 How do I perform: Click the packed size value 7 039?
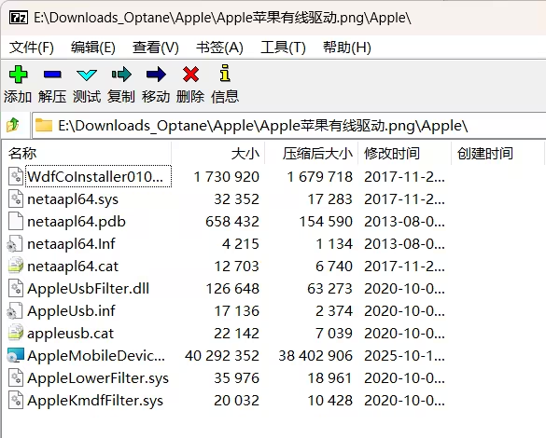334,334
